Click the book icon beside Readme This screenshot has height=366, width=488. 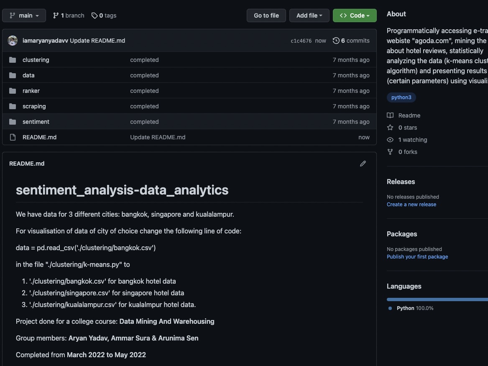[x=390, y=115]
